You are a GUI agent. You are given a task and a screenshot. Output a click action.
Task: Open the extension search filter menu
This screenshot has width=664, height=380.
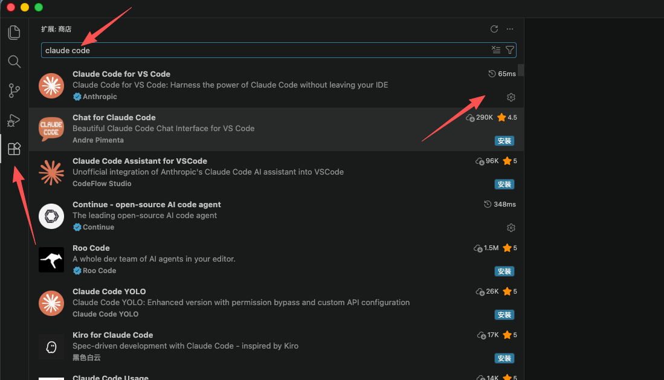coord(510,50)
